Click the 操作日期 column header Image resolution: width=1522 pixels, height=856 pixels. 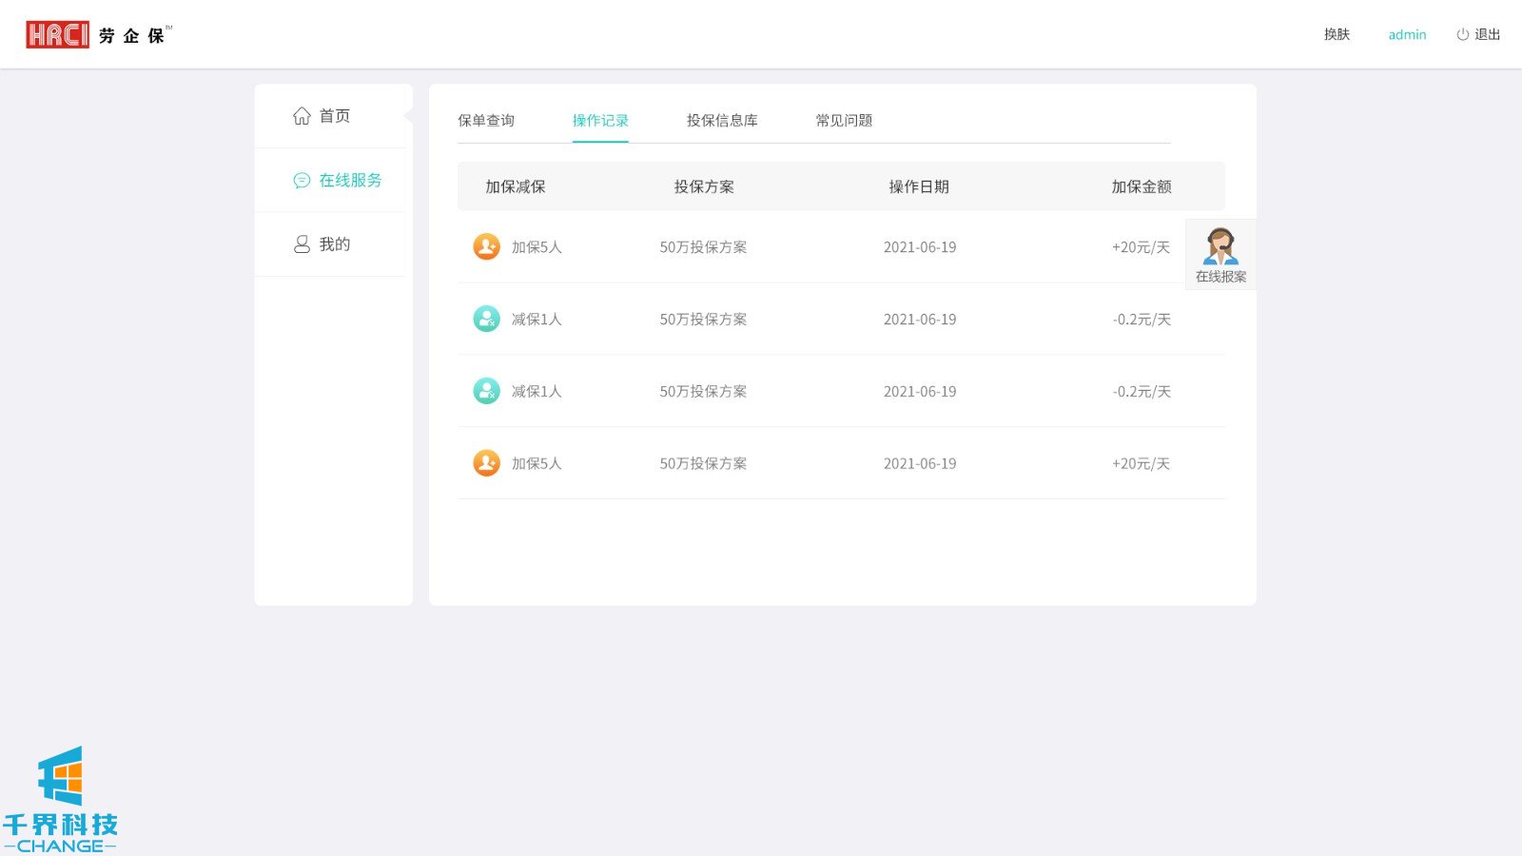pyautogui.click(x=919, y=187)
